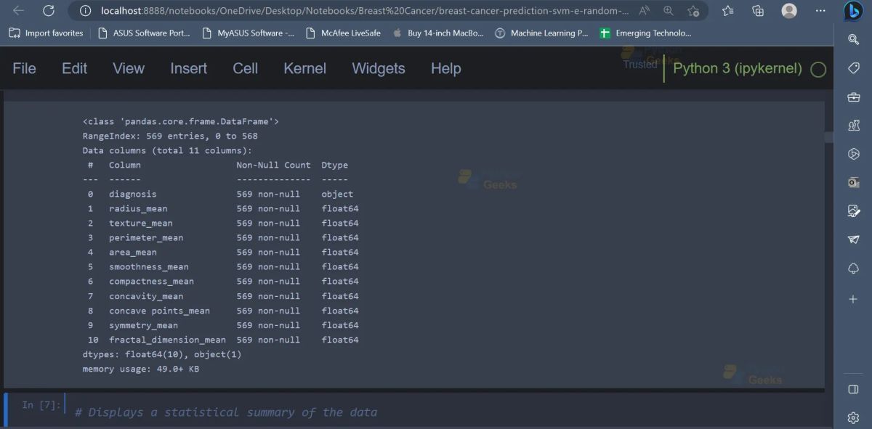Image resolution: width=872 pixels, height=429 pixels.
Task: Open Emerging Technolo... bookmark
Action: click(645, 33)
